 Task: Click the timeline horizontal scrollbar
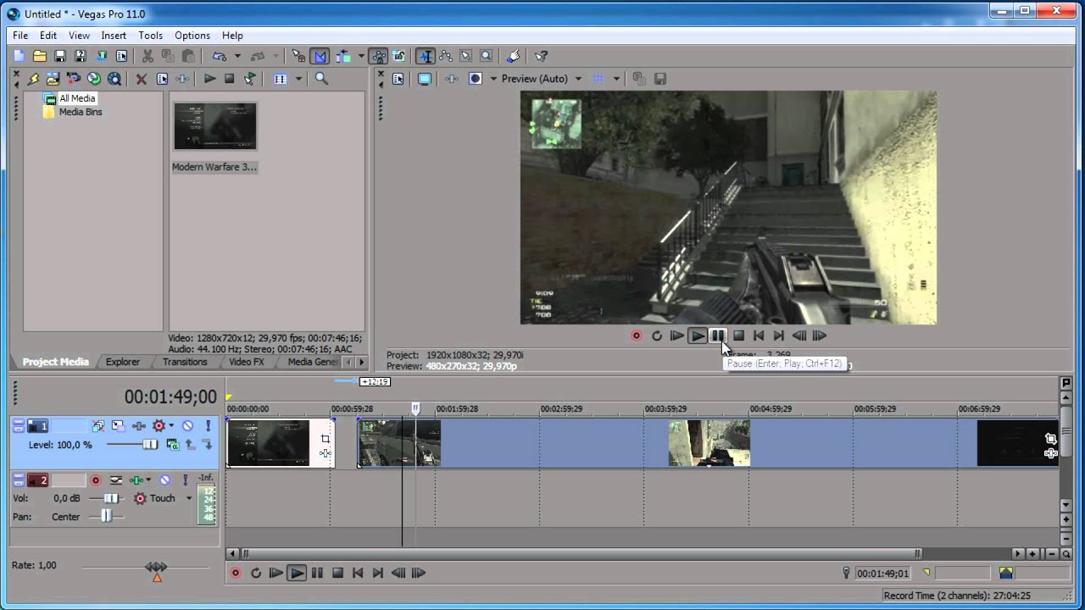[x=581, y=554]
